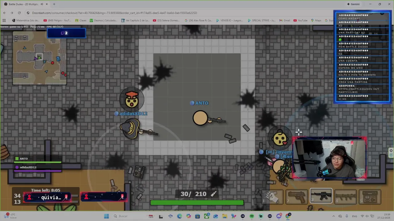
Task: Open the (24) Alex Rose ft. bookmark
Action: pyautogui.click(x=199, y=21)
